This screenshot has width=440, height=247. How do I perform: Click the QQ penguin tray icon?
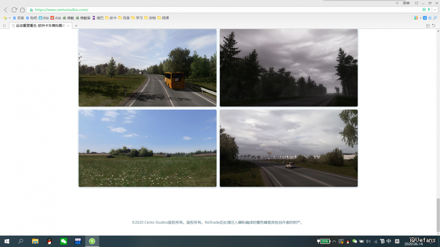(x=348, y=241)
